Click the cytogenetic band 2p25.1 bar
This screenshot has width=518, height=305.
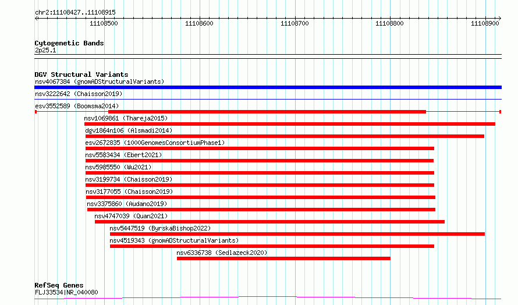coord(268,56)
